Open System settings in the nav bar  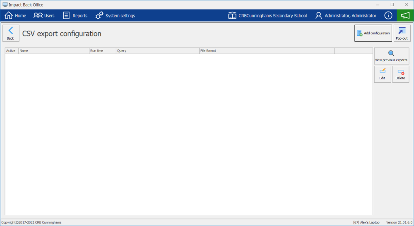pos(115,16)
